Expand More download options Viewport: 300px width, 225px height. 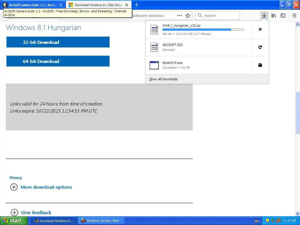tap(41, 187)
